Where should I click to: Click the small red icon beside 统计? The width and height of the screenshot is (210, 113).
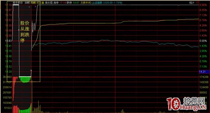198,2
